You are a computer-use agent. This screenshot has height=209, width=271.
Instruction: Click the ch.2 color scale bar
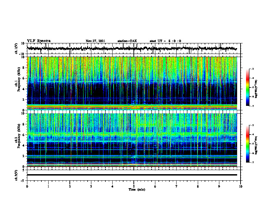(x=247, y=144)
